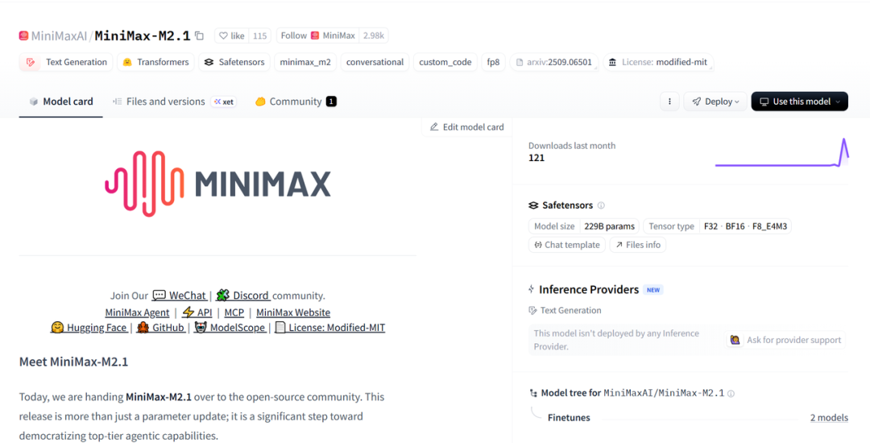Viewport: 870px width, 443px height.
Task: Open the arxiv:2509.06501 paper tag
Action: click(554, 62)
